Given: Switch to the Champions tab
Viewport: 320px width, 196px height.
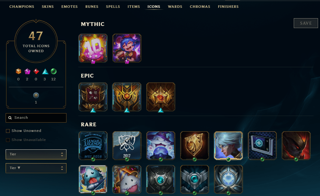Looking at the screenshot, I should (22, 7).
